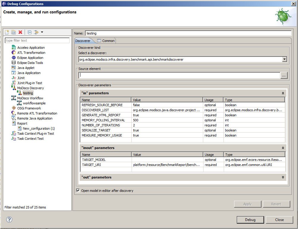This screenshot has height=229, width=298.
Task: Click the Close button
Action: (x=279, y=220)
